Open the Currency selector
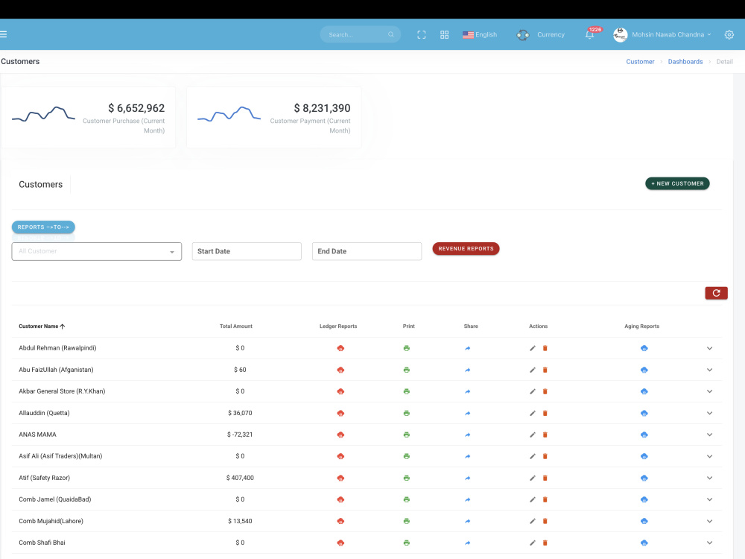The width and height of the screenshot is (745, 559). tap(541, 35)
